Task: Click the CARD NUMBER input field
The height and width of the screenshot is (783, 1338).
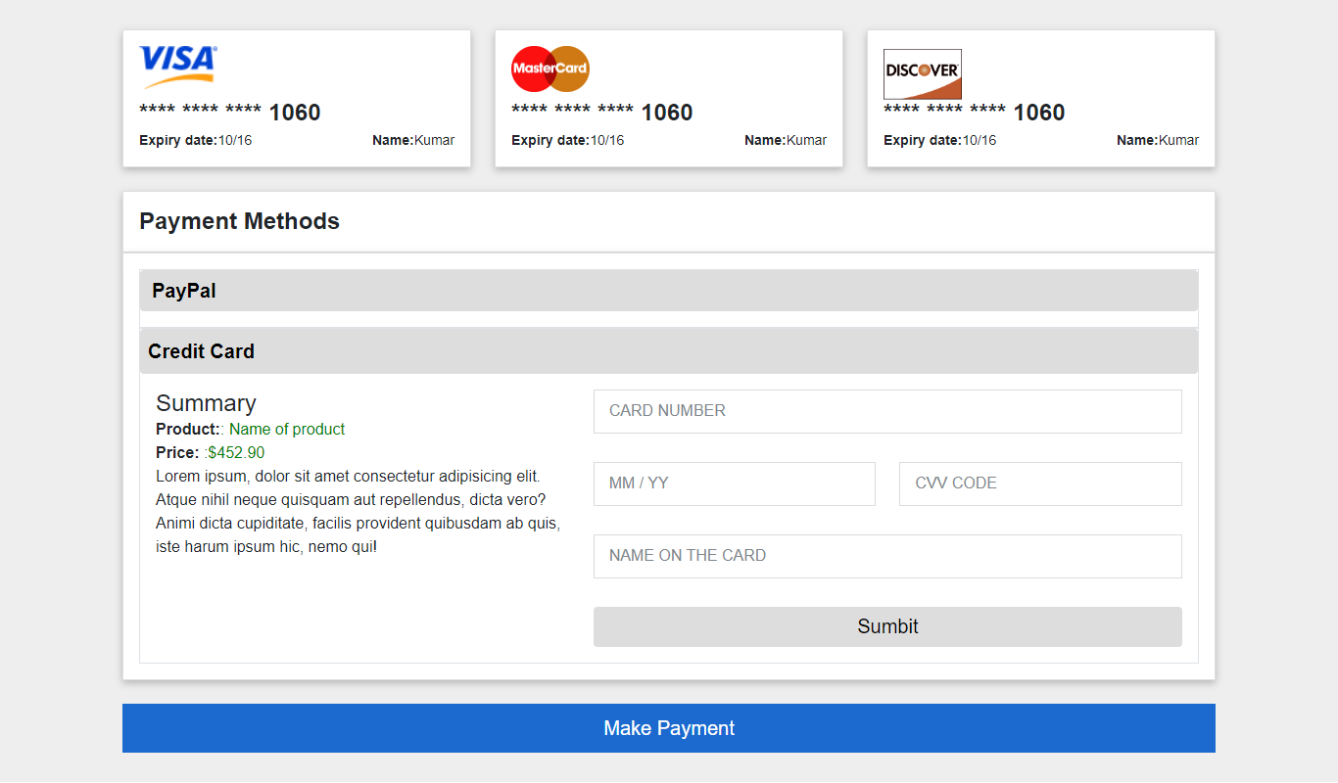Action: [x=887, y=411]
